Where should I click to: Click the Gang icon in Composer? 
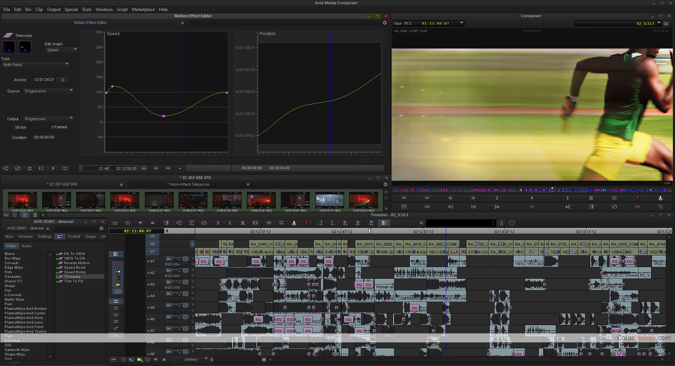point(427,207)
